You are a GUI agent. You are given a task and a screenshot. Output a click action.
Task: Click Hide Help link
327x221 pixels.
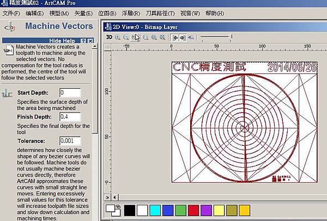(x=62, y=41)
